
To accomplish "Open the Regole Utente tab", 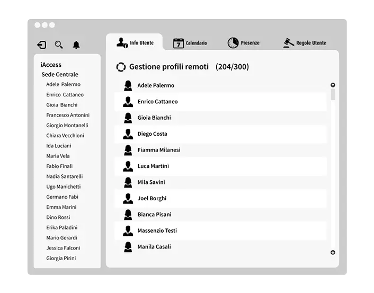I will [305, 43].
